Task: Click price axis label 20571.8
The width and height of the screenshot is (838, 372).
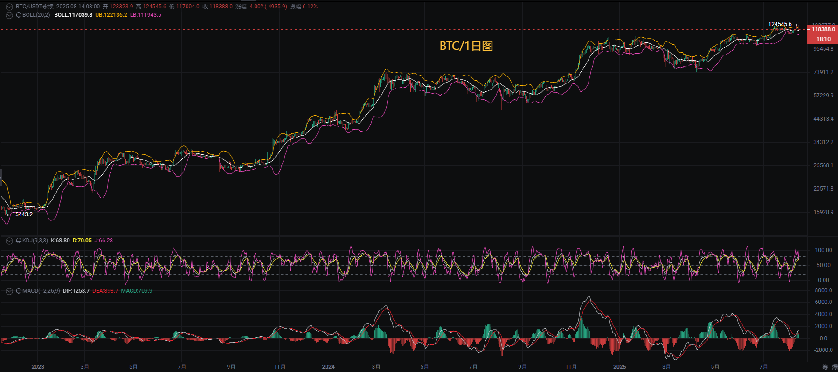Action: click(824, 189)
